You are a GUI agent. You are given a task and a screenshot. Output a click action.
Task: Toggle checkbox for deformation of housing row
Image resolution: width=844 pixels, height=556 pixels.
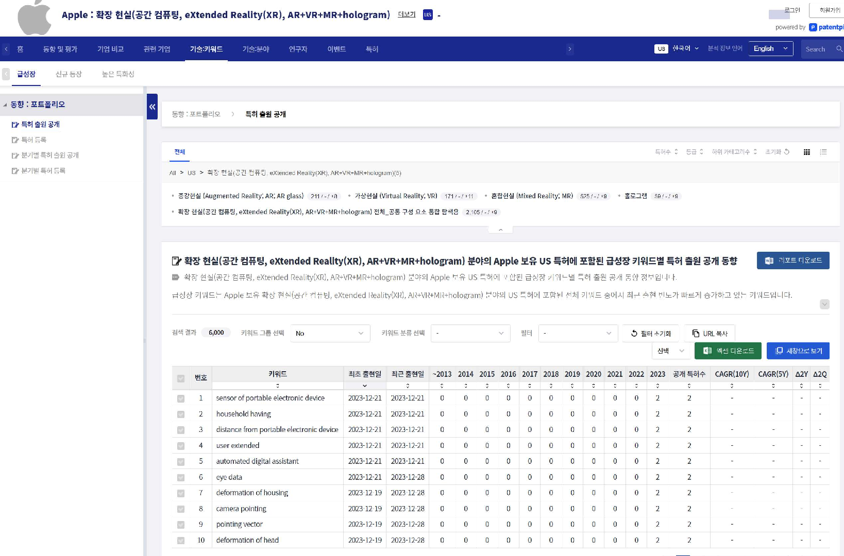181,493
